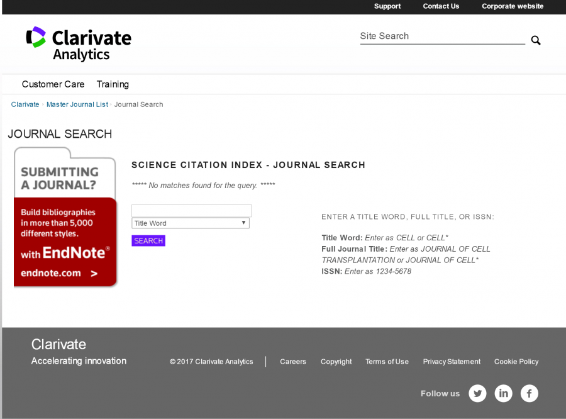The image size is (566, 419).
Task: Open the Twitter follow icon
Action: tap(478, 394)
